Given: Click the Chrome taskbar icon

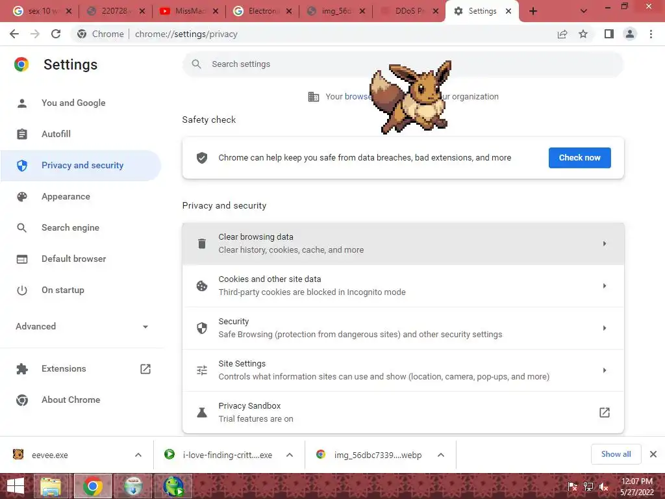Looking at the screenshot, I should pyautogui.click(x=92, y=486).
